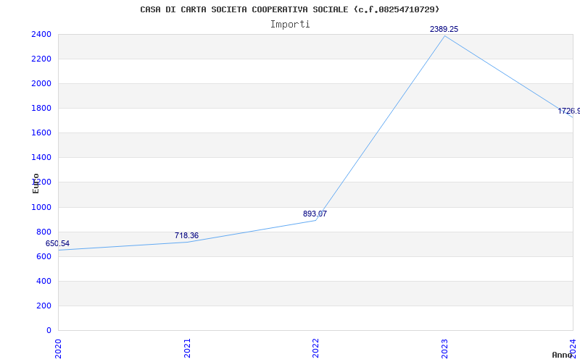
Task: Click the 1726.9 data label at 2024
Action: [x=569, y=111]
